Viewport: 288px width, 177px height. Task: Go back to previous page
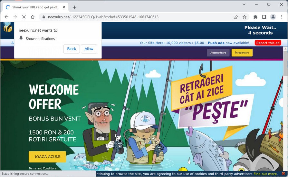pos(6,17)
